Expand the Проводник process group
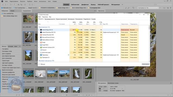The width and height of the screenshot is (173, 97). [x=39, y=57]
